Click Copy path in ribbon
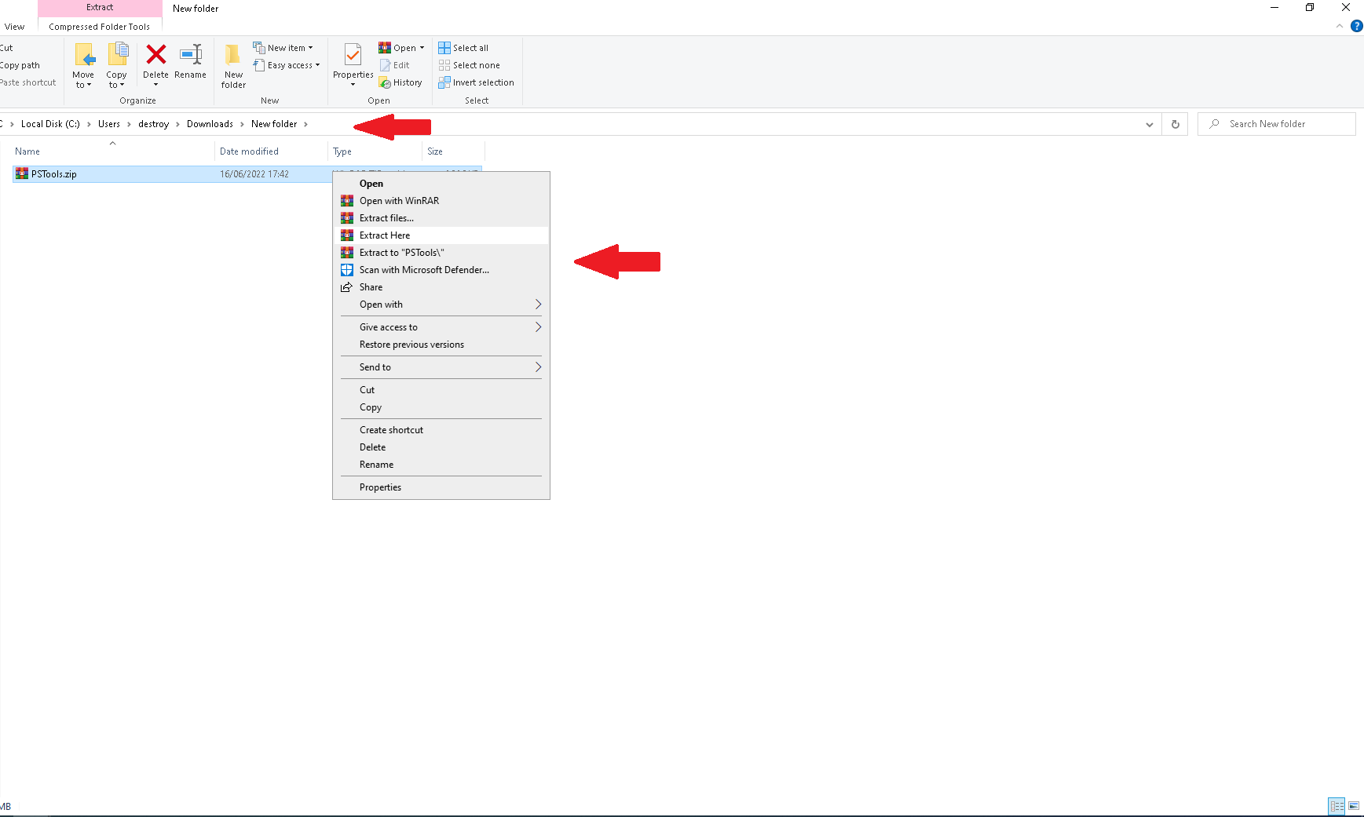 [x=20, y=65]
